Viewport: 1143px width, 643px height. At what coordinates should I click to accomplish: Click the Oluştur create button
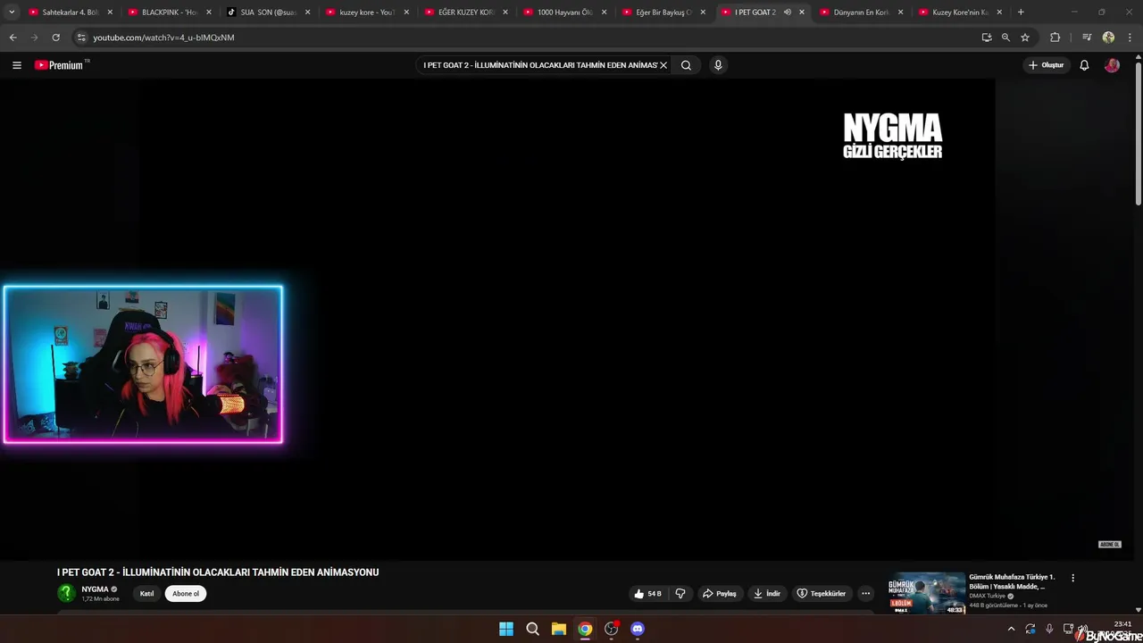click(x=1047, y=65)
